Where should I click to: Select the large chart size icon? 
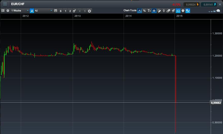click(214, 11)
